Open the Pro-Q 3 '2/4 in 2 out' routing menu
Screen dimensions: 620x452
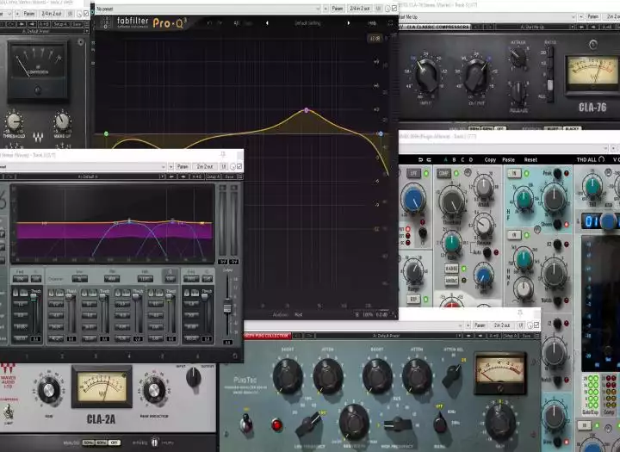[360, 9]
